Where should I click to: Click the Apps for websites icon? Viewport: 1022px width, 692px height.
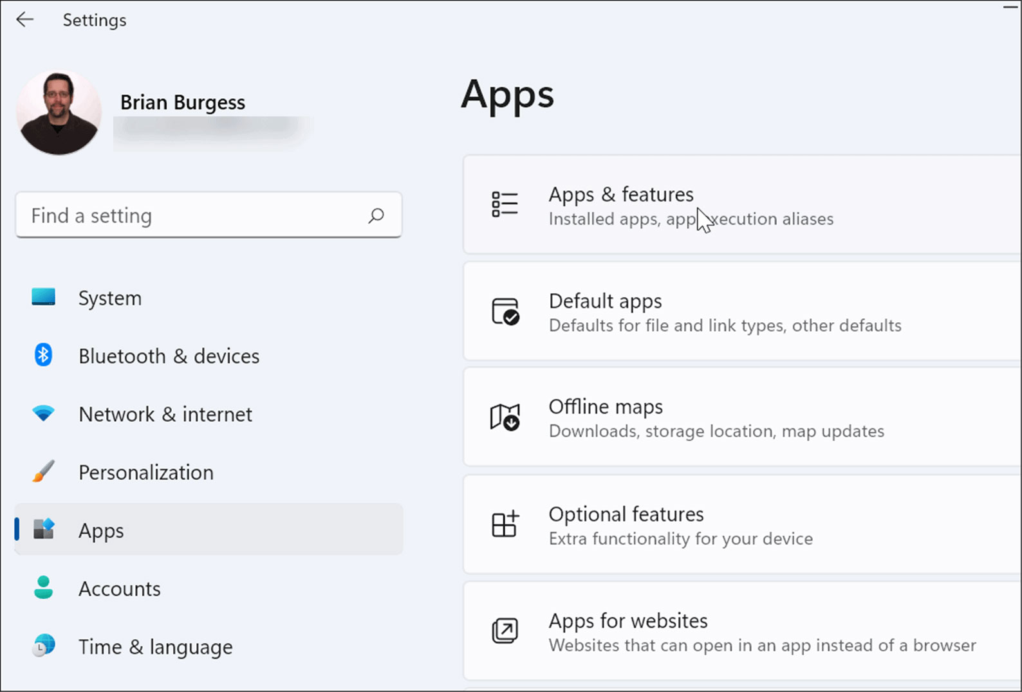(x=505, y=631)
